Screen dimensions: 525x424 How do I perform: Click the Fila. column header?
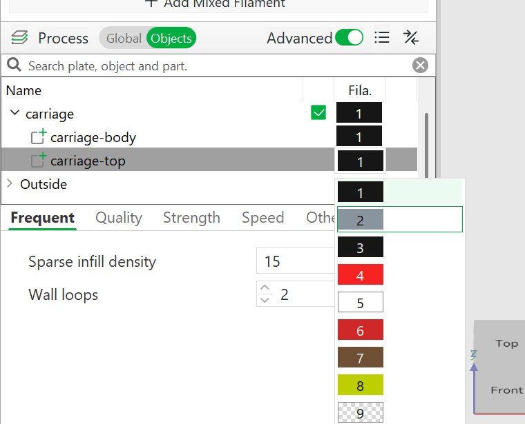[360, 90]
